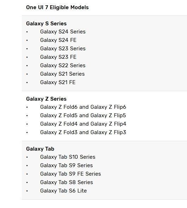The height and width of the screenshot is (208, 187).
Task: Choose Galaxy Z Fold3 and Flip3 item
Action: pyautogui.click(x=83, y=132)
